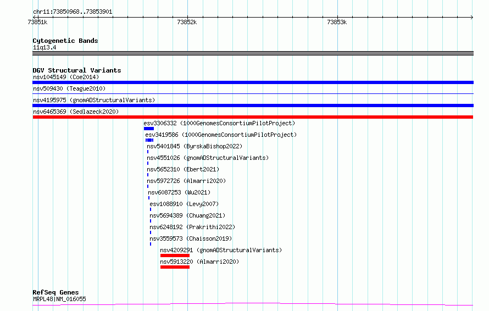Click the DGV Structural Variants track title
489x311 pixels.
point(77,70)
